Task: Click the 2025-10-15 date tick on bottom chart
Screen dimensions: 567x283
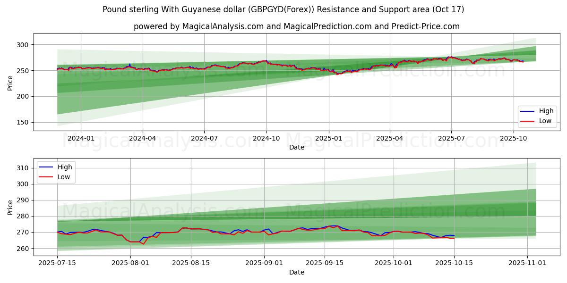Action: click(454, 263)
